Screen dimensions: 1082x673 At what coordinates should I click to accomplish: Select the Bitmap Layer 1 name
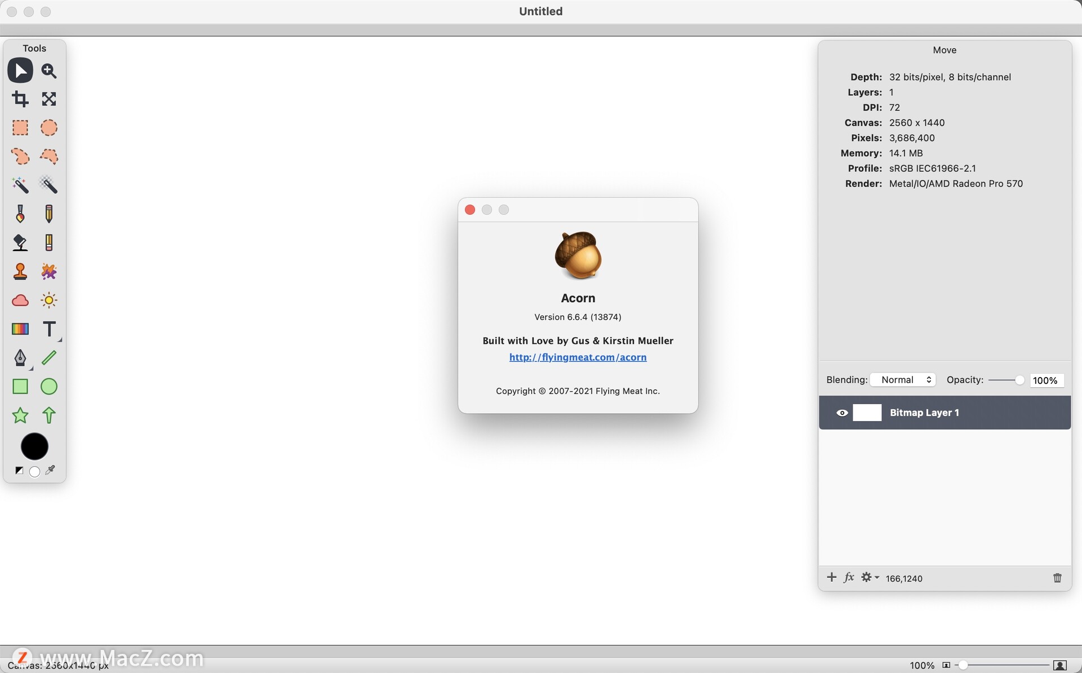coord(924,413)
